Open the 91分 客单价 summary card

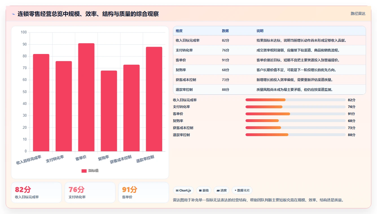[x=144, y=192]
